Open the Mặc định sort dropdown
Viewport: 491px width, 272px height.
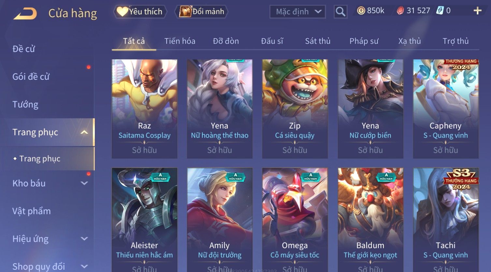tap(297, 12)
